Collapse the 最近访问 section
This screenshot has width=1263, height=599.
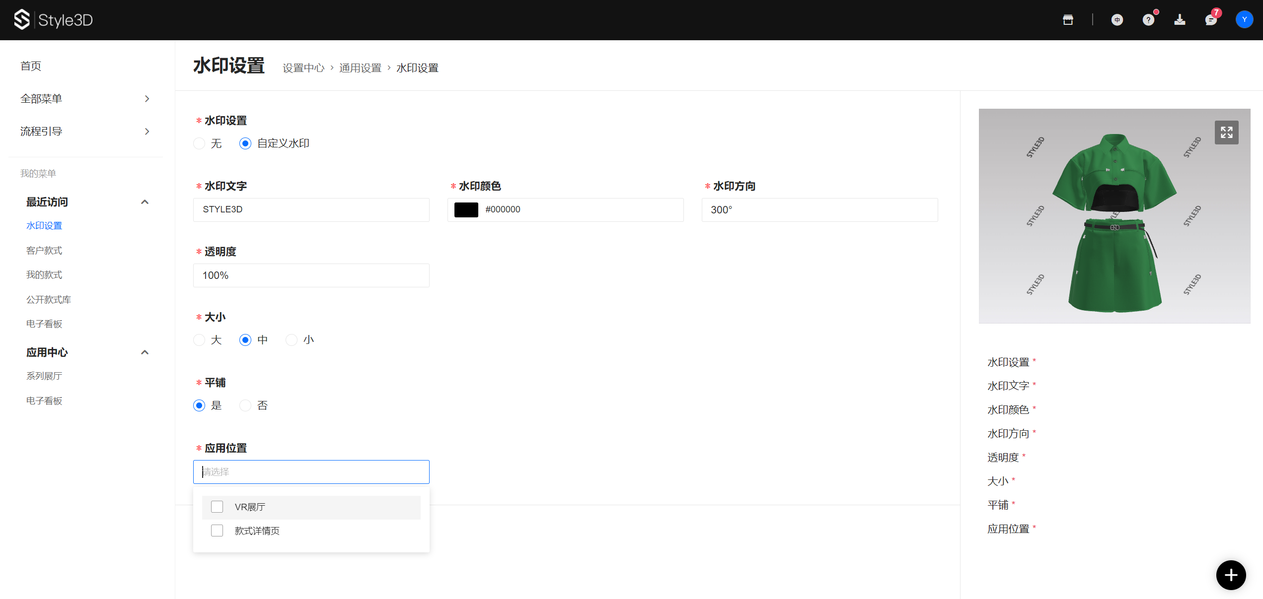click(x=145, y=202)
